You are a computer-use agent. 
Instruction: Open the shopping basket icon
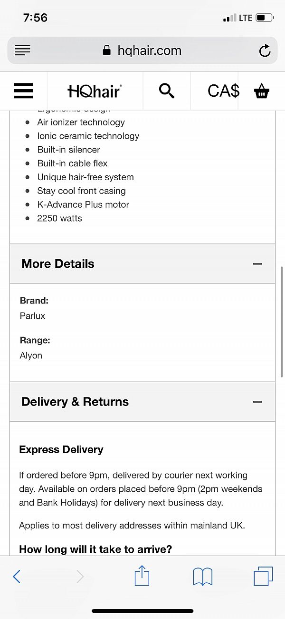262,91
